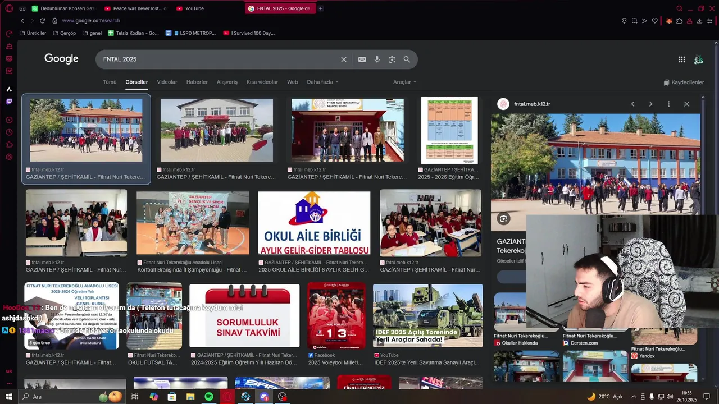The height and width of the screenshot is (404, 719).
Task: Show next image in preview panel
Action: pos(650,104)
